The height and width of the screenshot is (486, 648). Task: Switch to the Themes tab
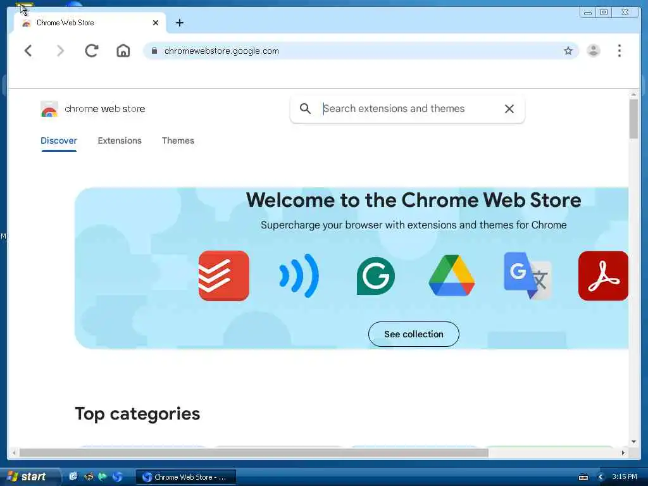pyautogui.click(x=178, y=140)
